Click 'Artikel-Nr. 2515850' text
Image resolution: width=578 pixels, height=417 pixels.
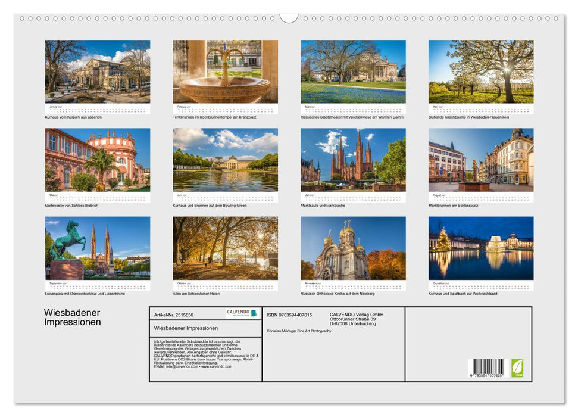(174, 315)
